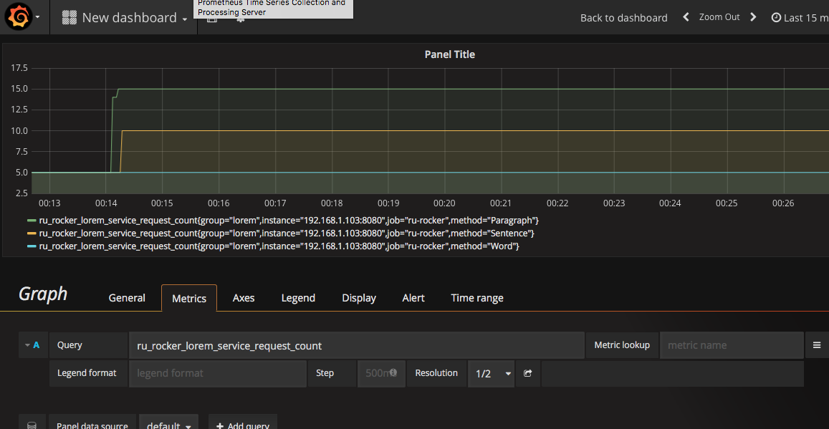
Task: Open query A hamburger options menu
Action: click(817, 345)
